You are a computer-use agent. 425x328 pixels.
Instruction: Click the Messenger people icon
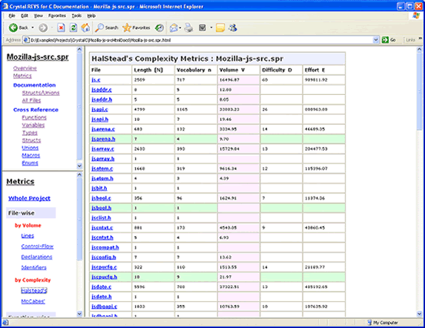tap(233, 27)
